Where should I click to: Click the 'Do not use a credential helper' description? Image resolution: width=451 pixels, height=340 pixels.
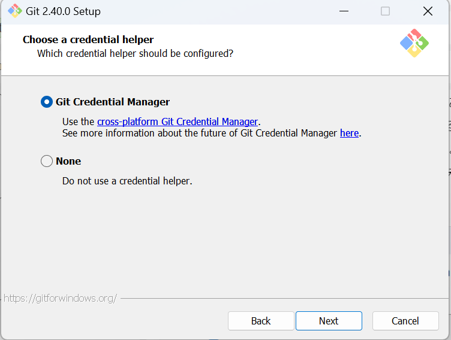(127, 181)
